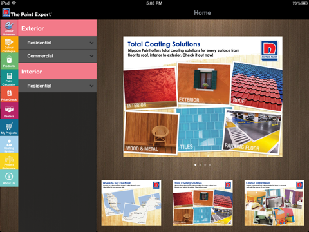Select the fourth carousel page dot
The width and height of the screenshot is (309, 232).
click(x=210, y=165)
